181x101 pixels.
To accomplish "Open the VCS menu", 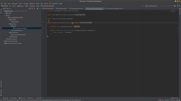I will click(50, 4).
